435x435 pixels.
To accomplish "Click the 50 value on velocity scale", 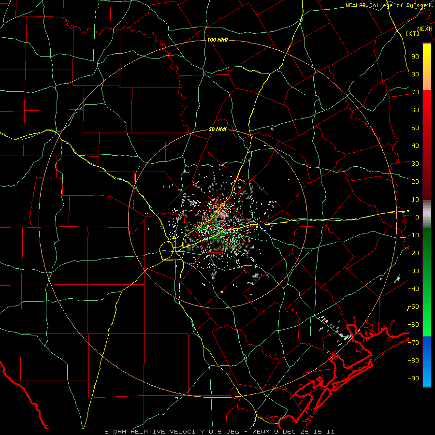I will (415, 128).
